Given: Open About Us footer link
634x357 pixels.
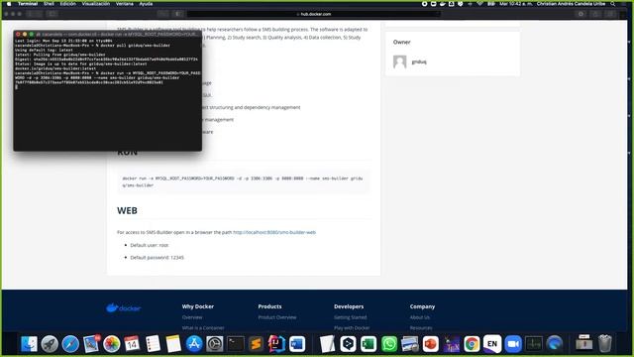Looking at the screenshot, I should tap(420, 317).
